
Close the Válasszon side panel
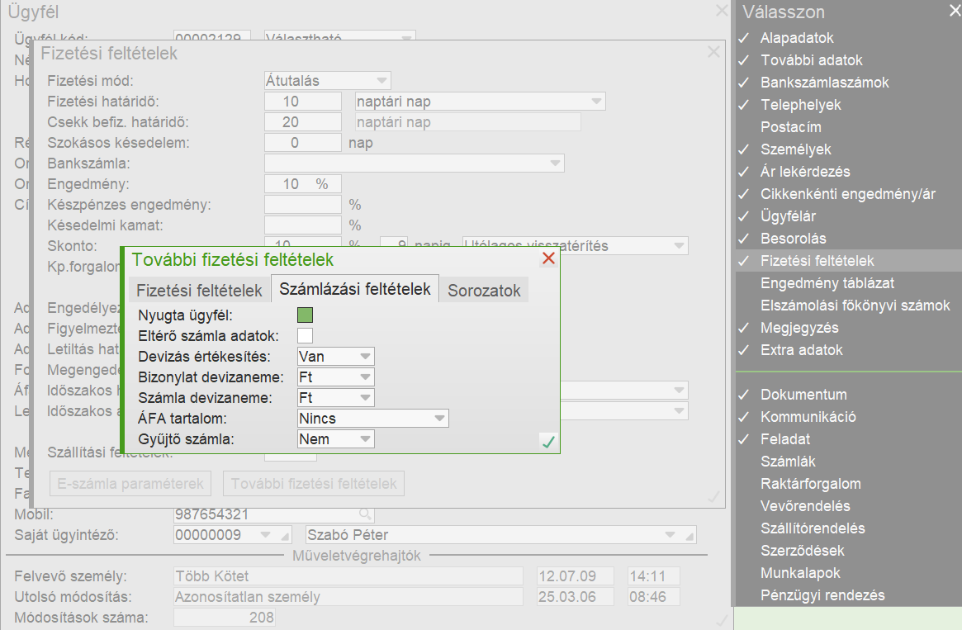pos(953,11)
